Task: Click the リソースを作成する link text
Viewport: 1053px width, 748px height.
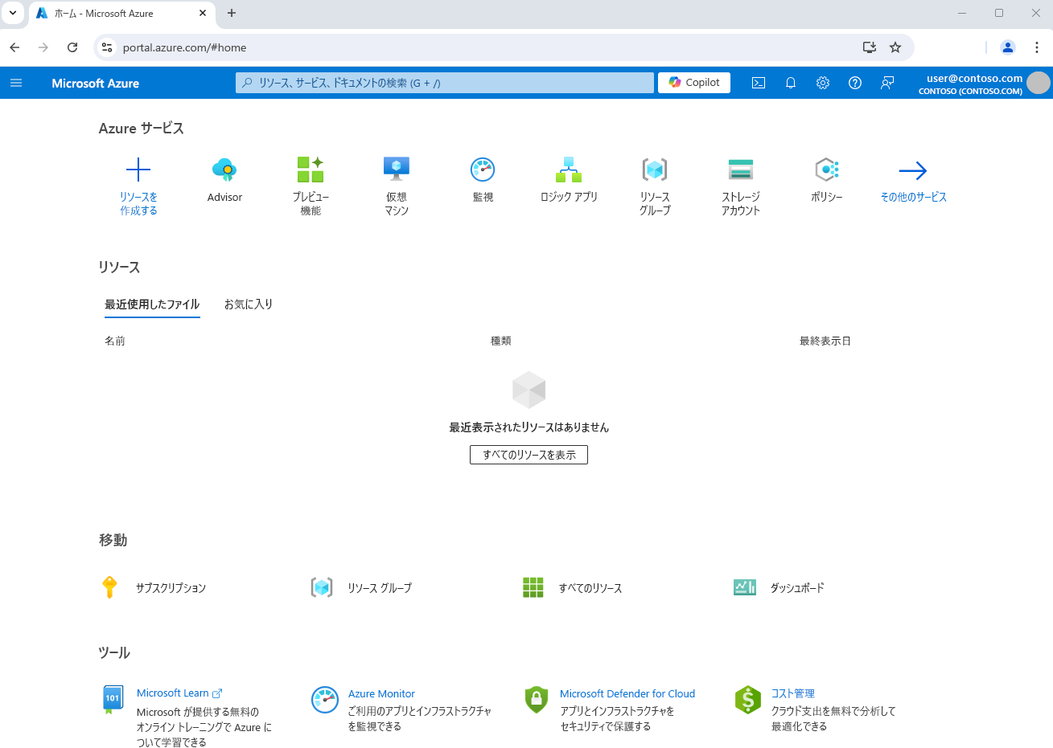Action: point(138,203)
